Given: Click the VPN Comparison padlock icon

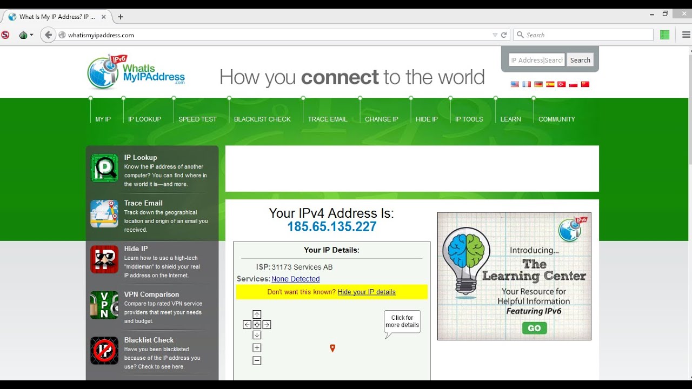Looking at the screenshot, I should click(x=104, y=305).
